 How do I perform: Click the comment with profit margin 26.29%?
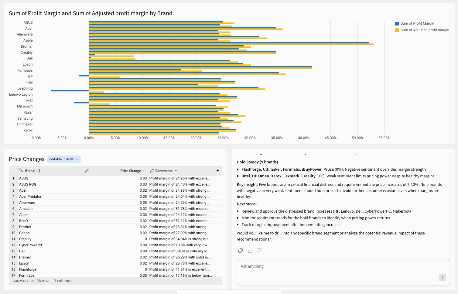pos(180,257)
